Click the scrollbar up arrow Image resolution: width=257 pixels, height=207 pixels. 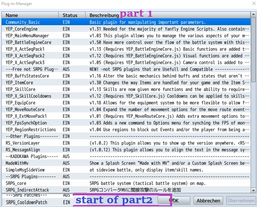click(253, 14)
